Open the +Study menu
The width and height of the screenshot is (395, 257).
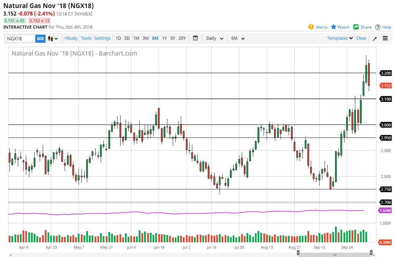pyautogui.click(x=71, y=38)
